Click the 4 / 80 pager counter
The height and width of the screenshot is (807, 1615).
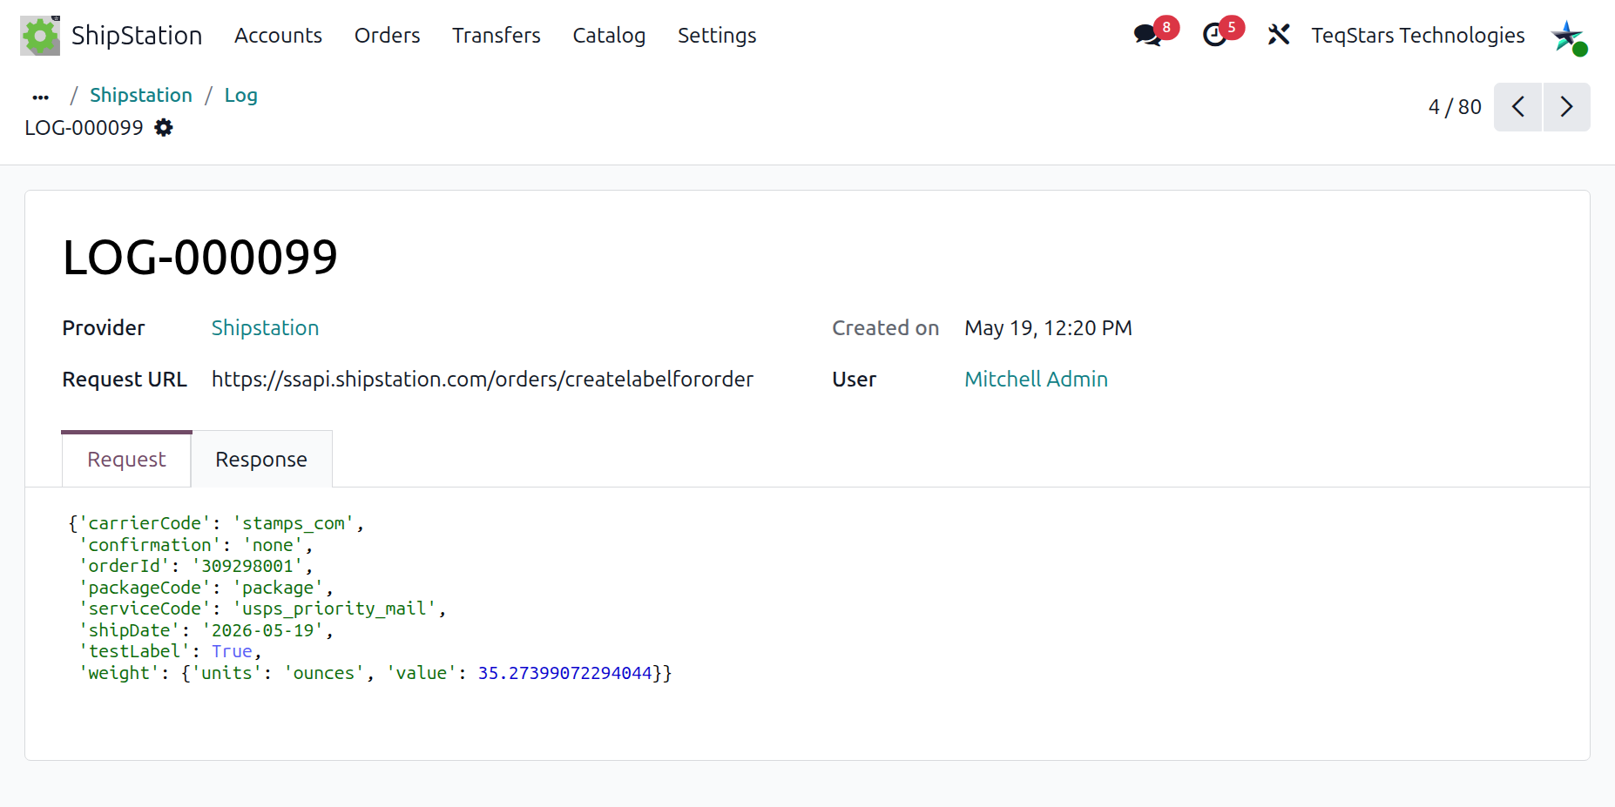[x=1455, y=107]
